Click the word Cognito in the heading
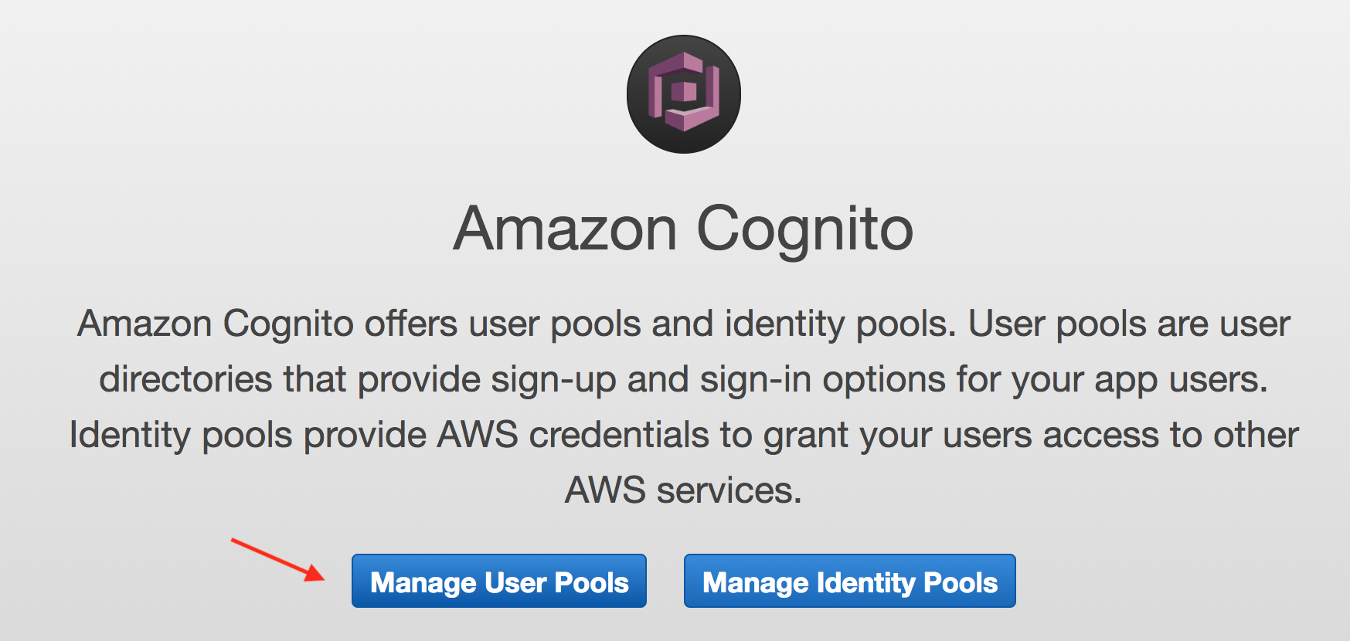Image resolution: width=1350 pixels, height=641 pixels. pos(805,229)
